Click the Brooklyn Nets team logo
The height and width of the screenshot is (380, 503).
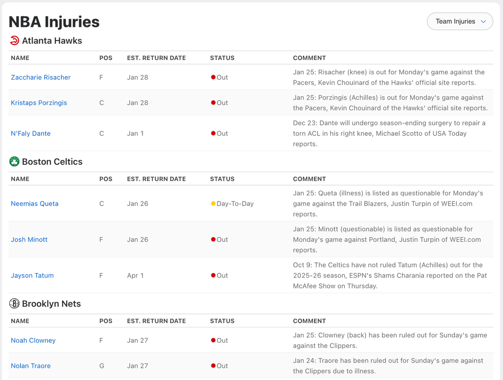click(x=14, y=304)
